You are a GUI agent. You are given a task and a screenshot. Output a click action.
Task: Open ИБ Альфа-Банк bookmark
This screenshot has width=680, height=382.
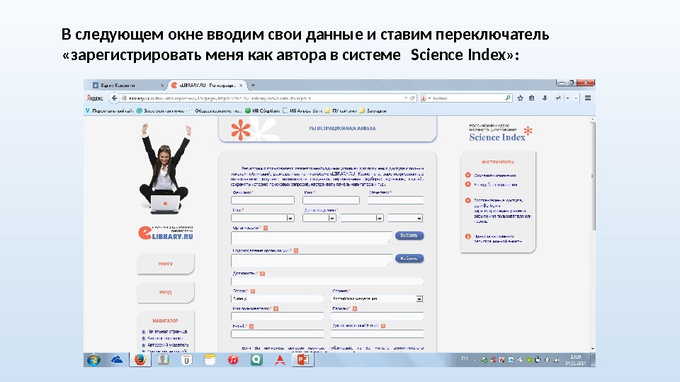(302, 111)
